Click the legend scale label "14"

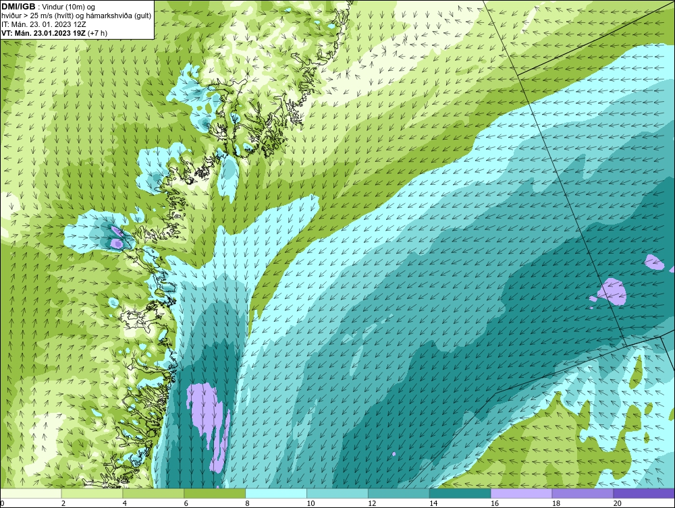(x=433, y=503)
